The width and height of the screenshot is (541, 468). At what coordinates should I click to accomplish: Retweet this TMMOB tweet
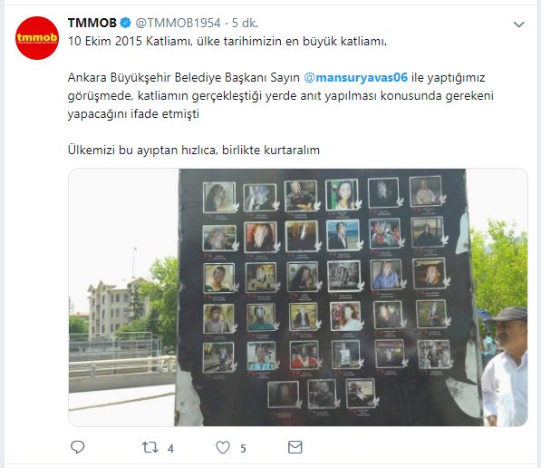pyautogui.click(x=150, y=447)
